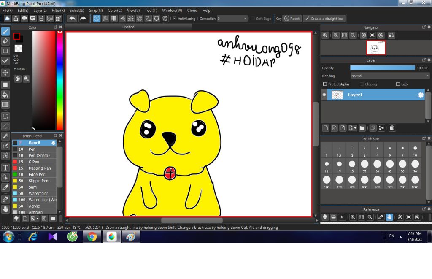Select the Text tool
This screenshot has height=279, width=432.
point(5,168)
